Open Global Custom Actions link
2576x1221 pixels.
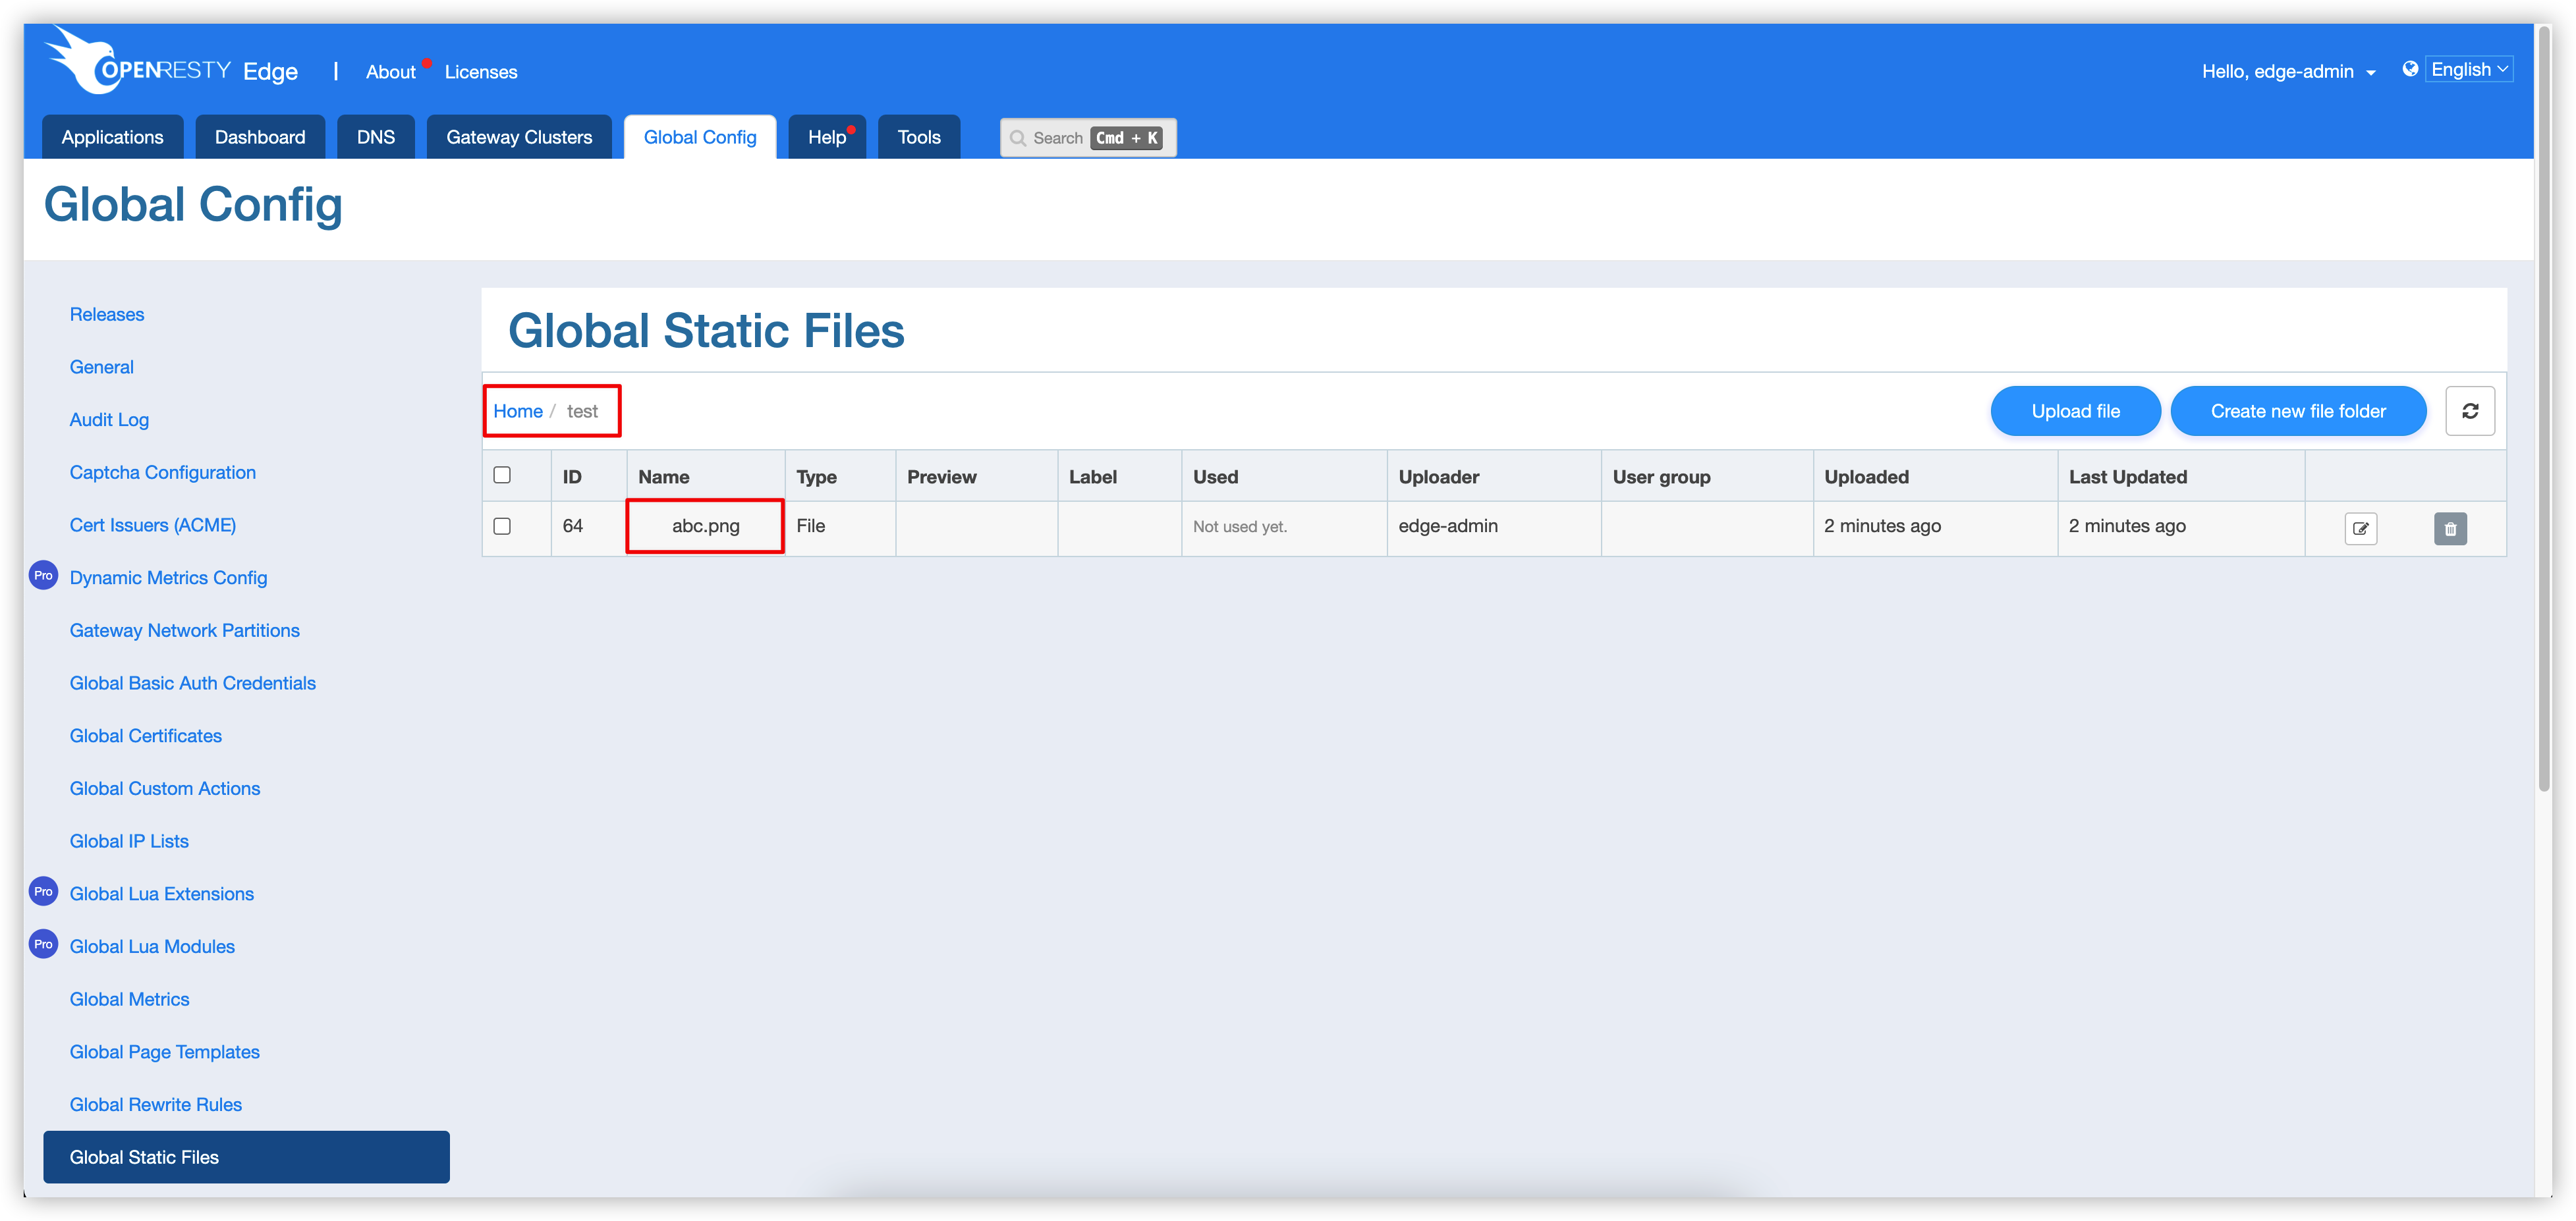point(165,788)
